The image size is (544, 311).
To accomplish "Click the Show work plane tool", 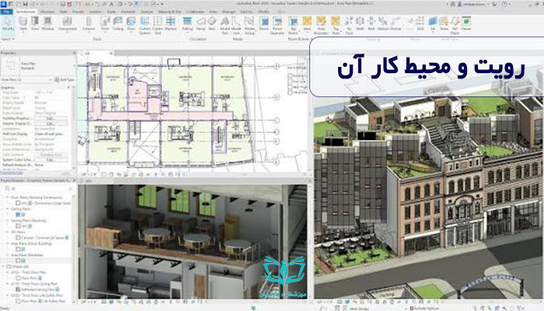I will click(x=444, y=23).
